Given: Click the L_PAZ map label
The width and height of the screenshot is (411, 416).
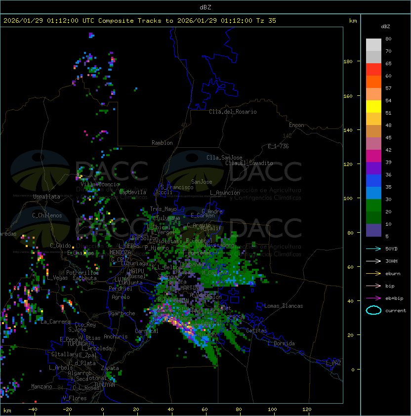Looking at the screenshot, I should 333,363.
